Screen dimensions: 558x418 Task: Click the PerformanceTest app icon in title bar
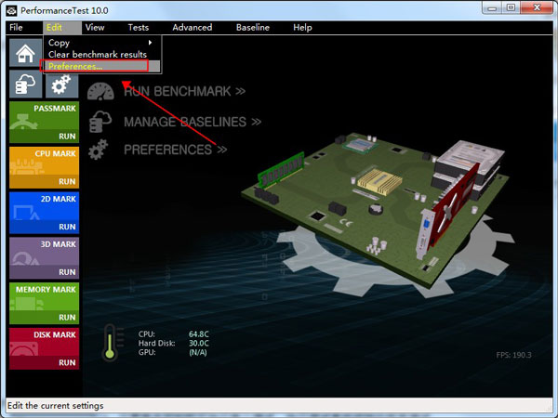(13, 9)
